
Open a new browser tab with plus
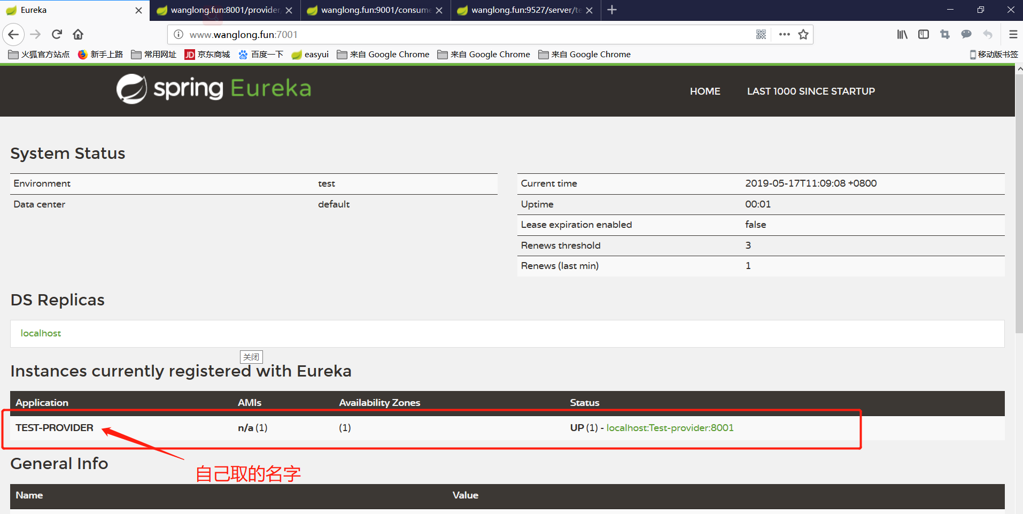612,10
